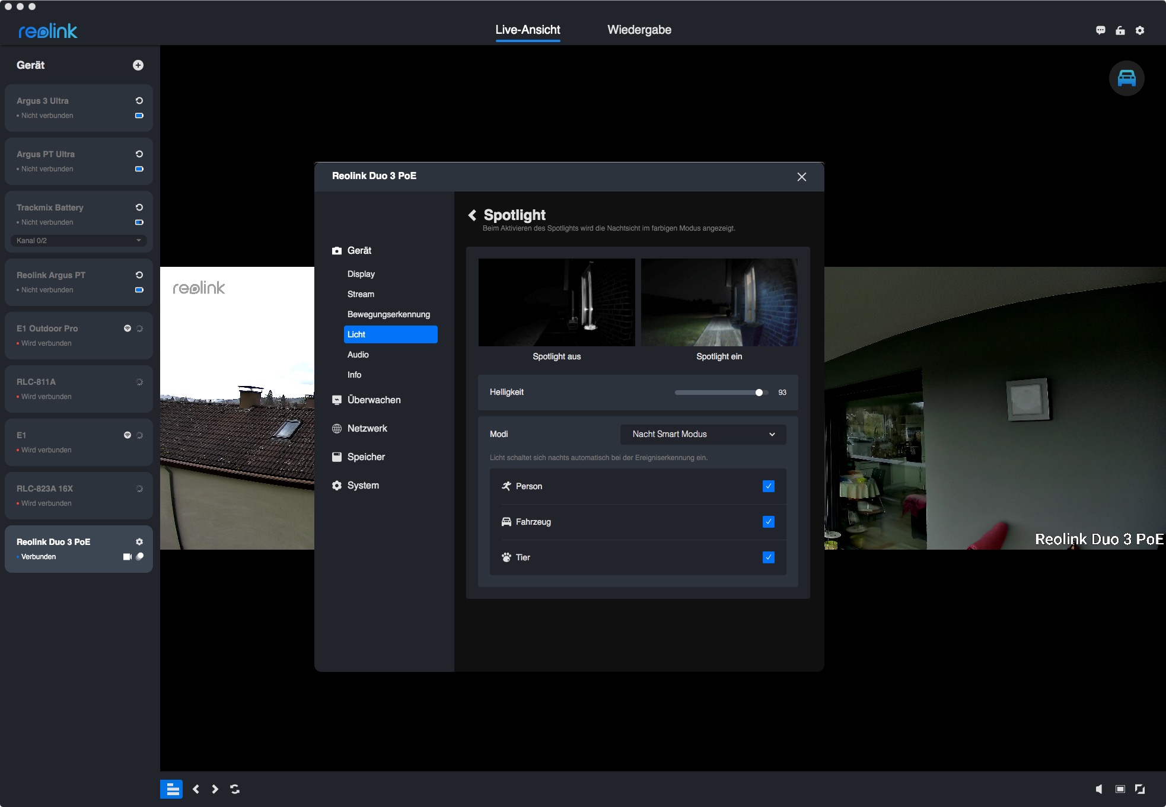Open the Netzwerk settings section
The width and height of the screenshot is (1166, 807).
click(x=367, y=428)
